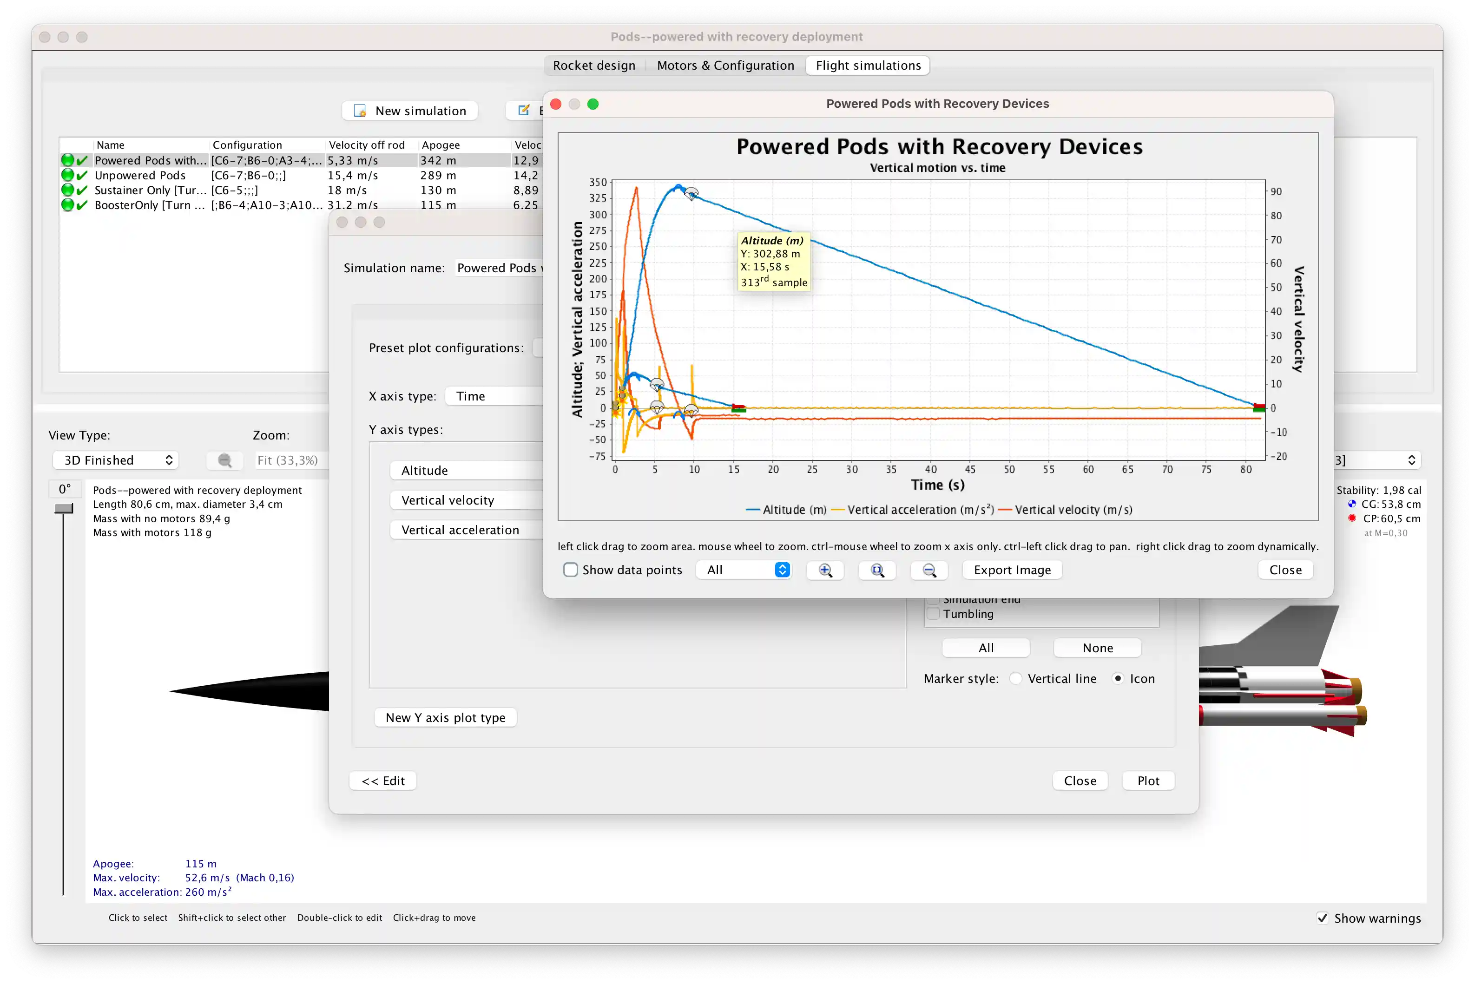Click the parachute deployment marker at apogee

[692, 194]
